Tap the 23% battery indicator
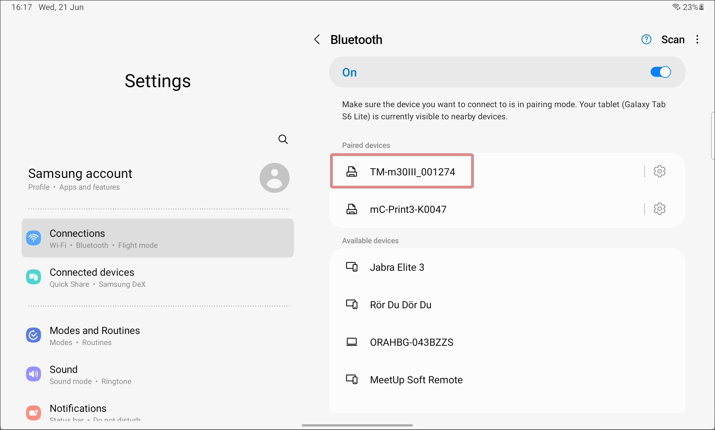Screen dimensions: 715x430 coord(693,7)
